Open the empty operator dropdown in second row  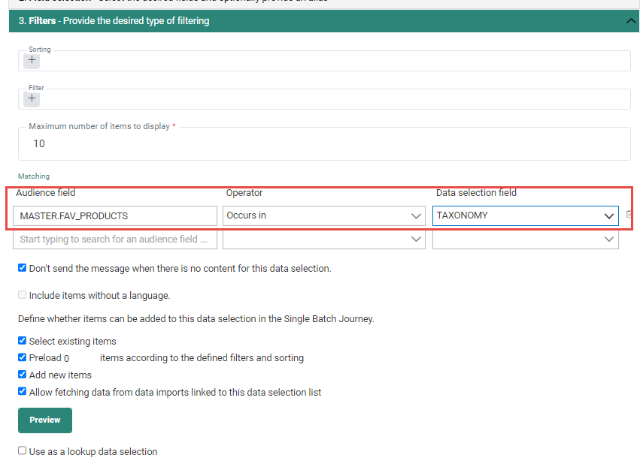pos(324,240)
